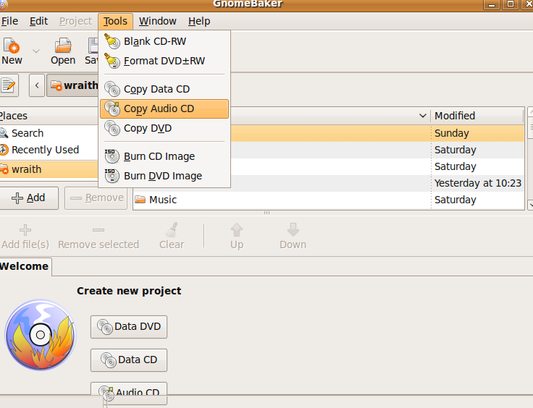Screen dimensions: 533x408
Task: Click the Data CD button disc icon
Action: tap(109, 360)
